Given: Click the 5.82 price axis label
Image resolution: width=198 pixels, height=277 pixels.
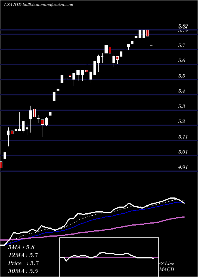Looking at the screenshot, I should (183, 27).
